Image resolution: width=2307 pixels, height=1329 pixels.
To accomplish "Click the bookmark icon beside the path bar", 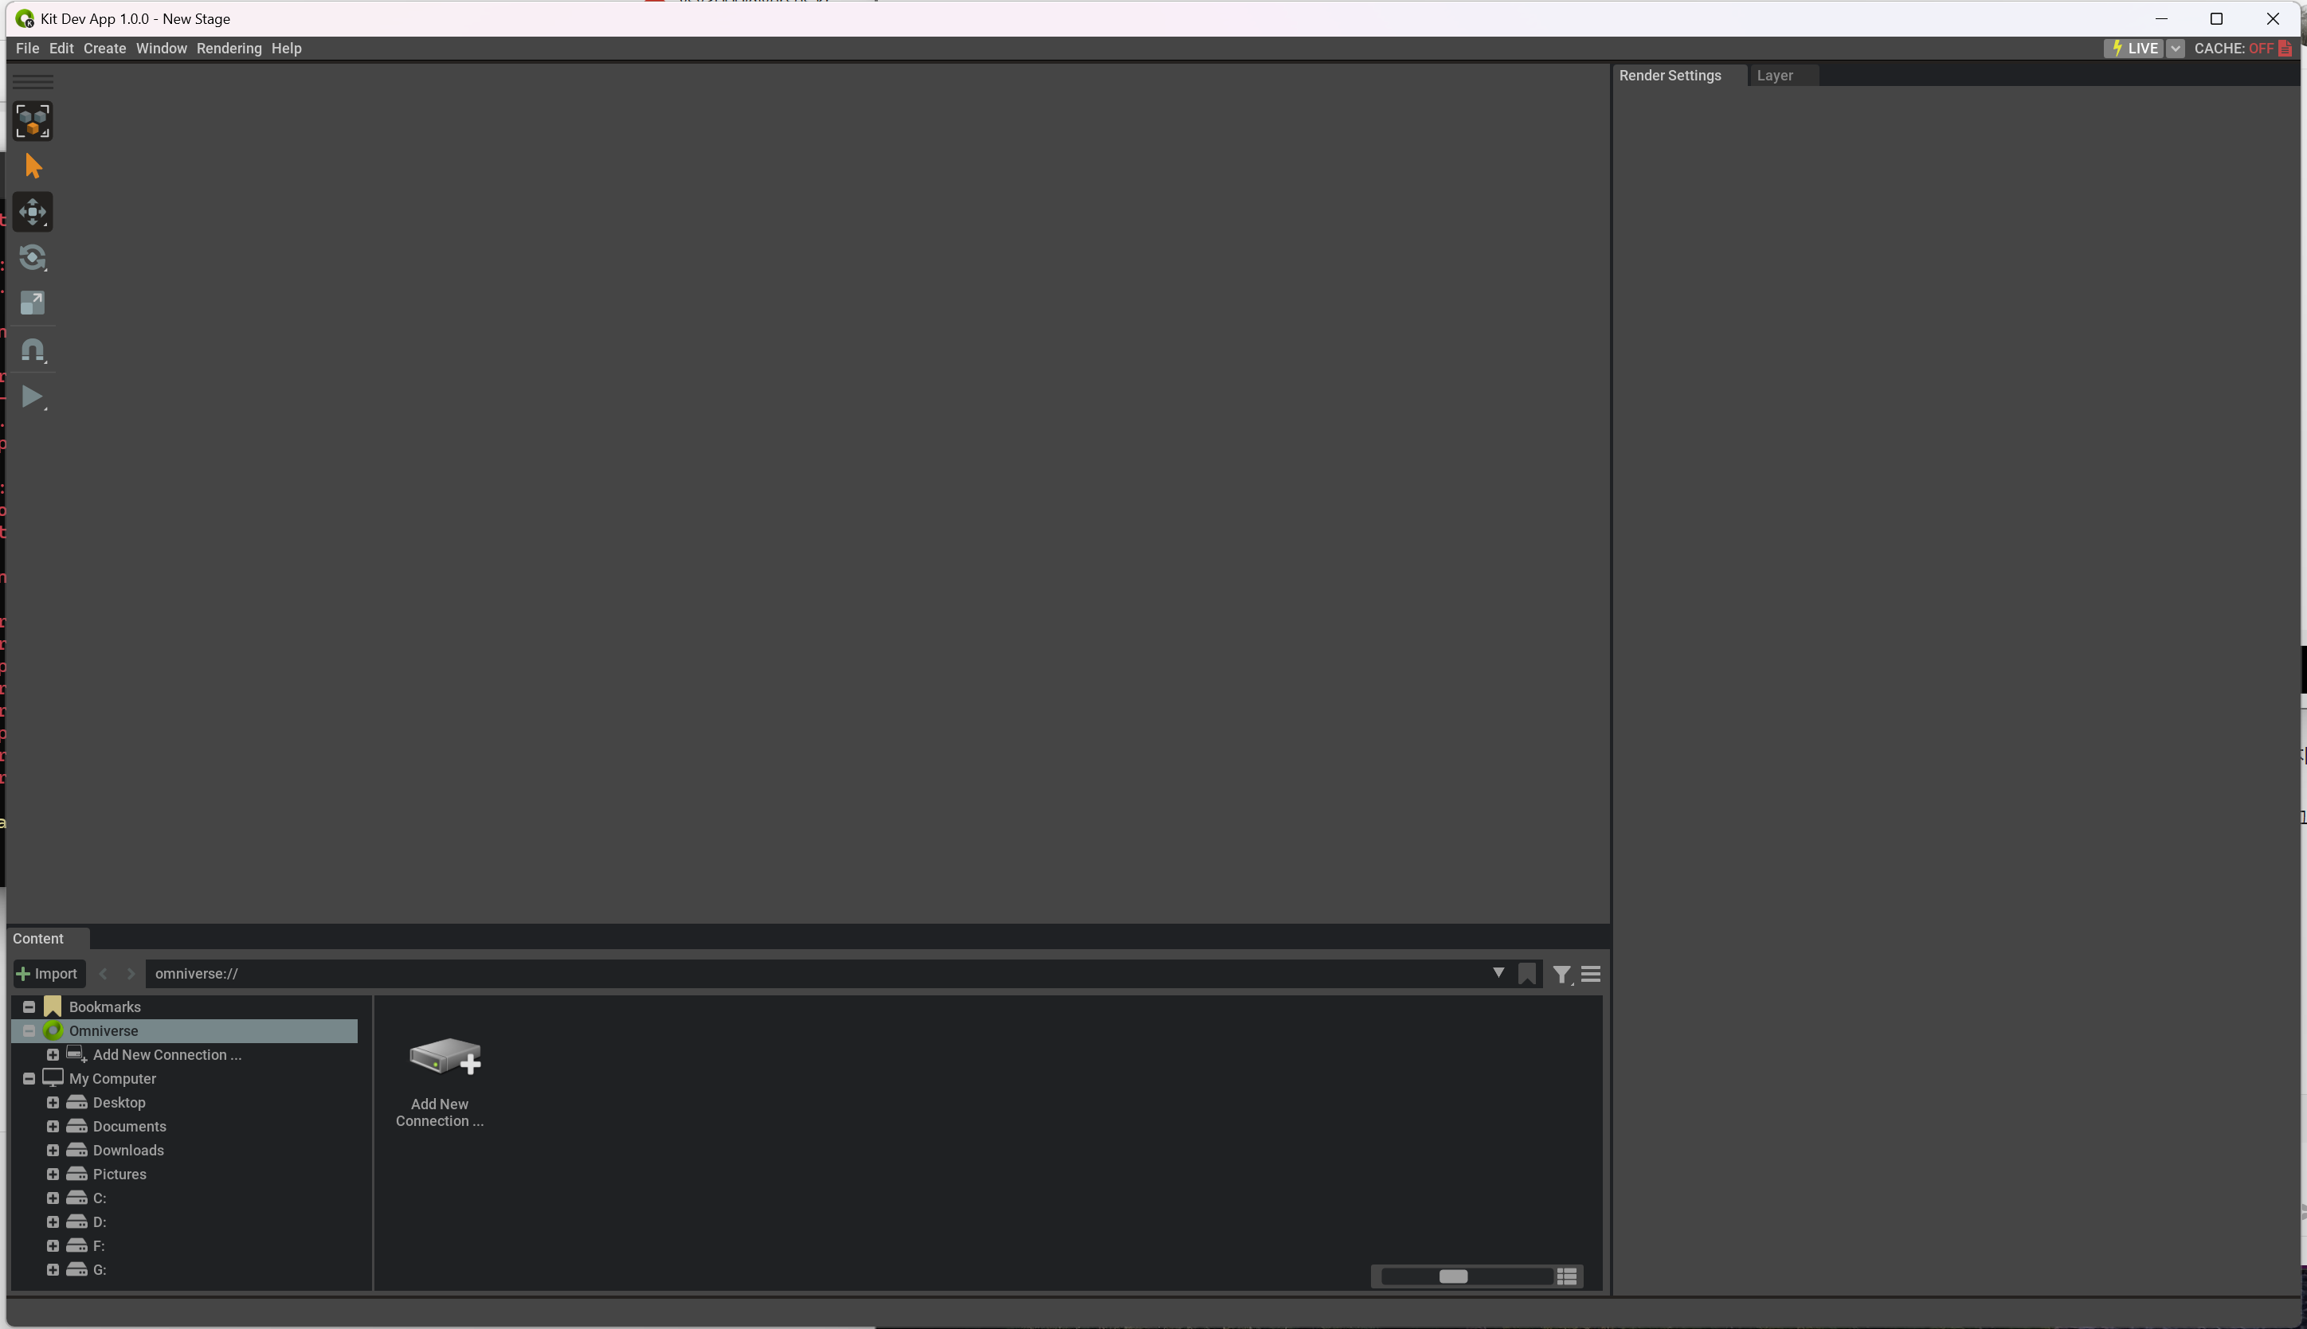I will [x=1526, y=974].
